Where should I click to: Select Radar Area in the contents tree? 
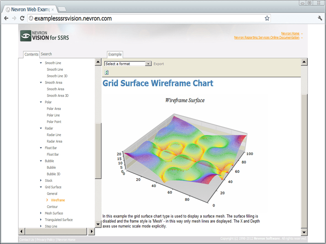point(54,141)
